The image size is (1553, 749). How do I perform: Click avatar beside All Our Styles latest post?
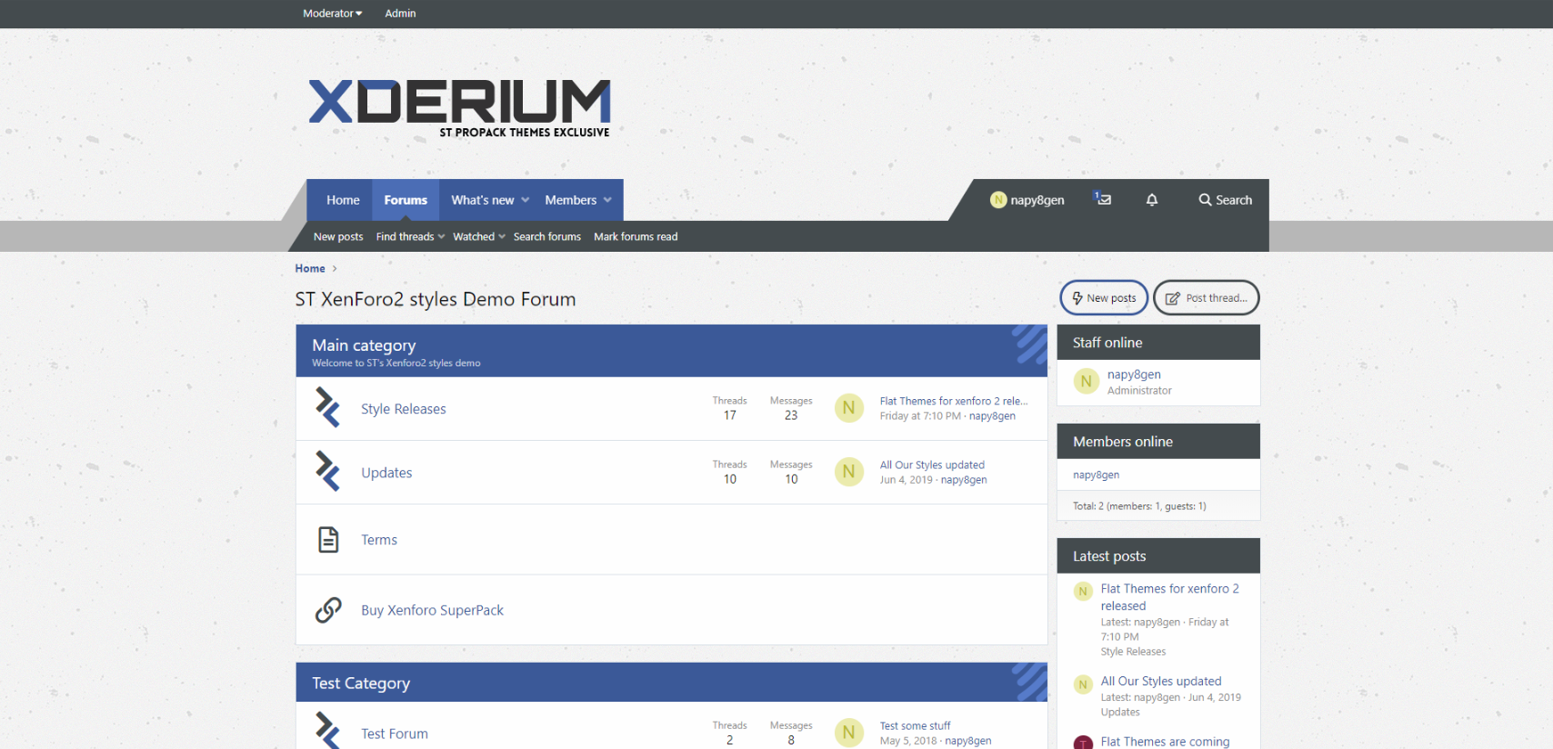click(x=1083, y=684)
